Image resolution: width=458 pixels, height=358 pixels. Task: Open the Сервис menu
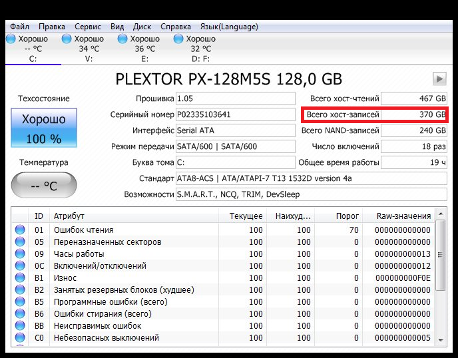tap(88, 27)
